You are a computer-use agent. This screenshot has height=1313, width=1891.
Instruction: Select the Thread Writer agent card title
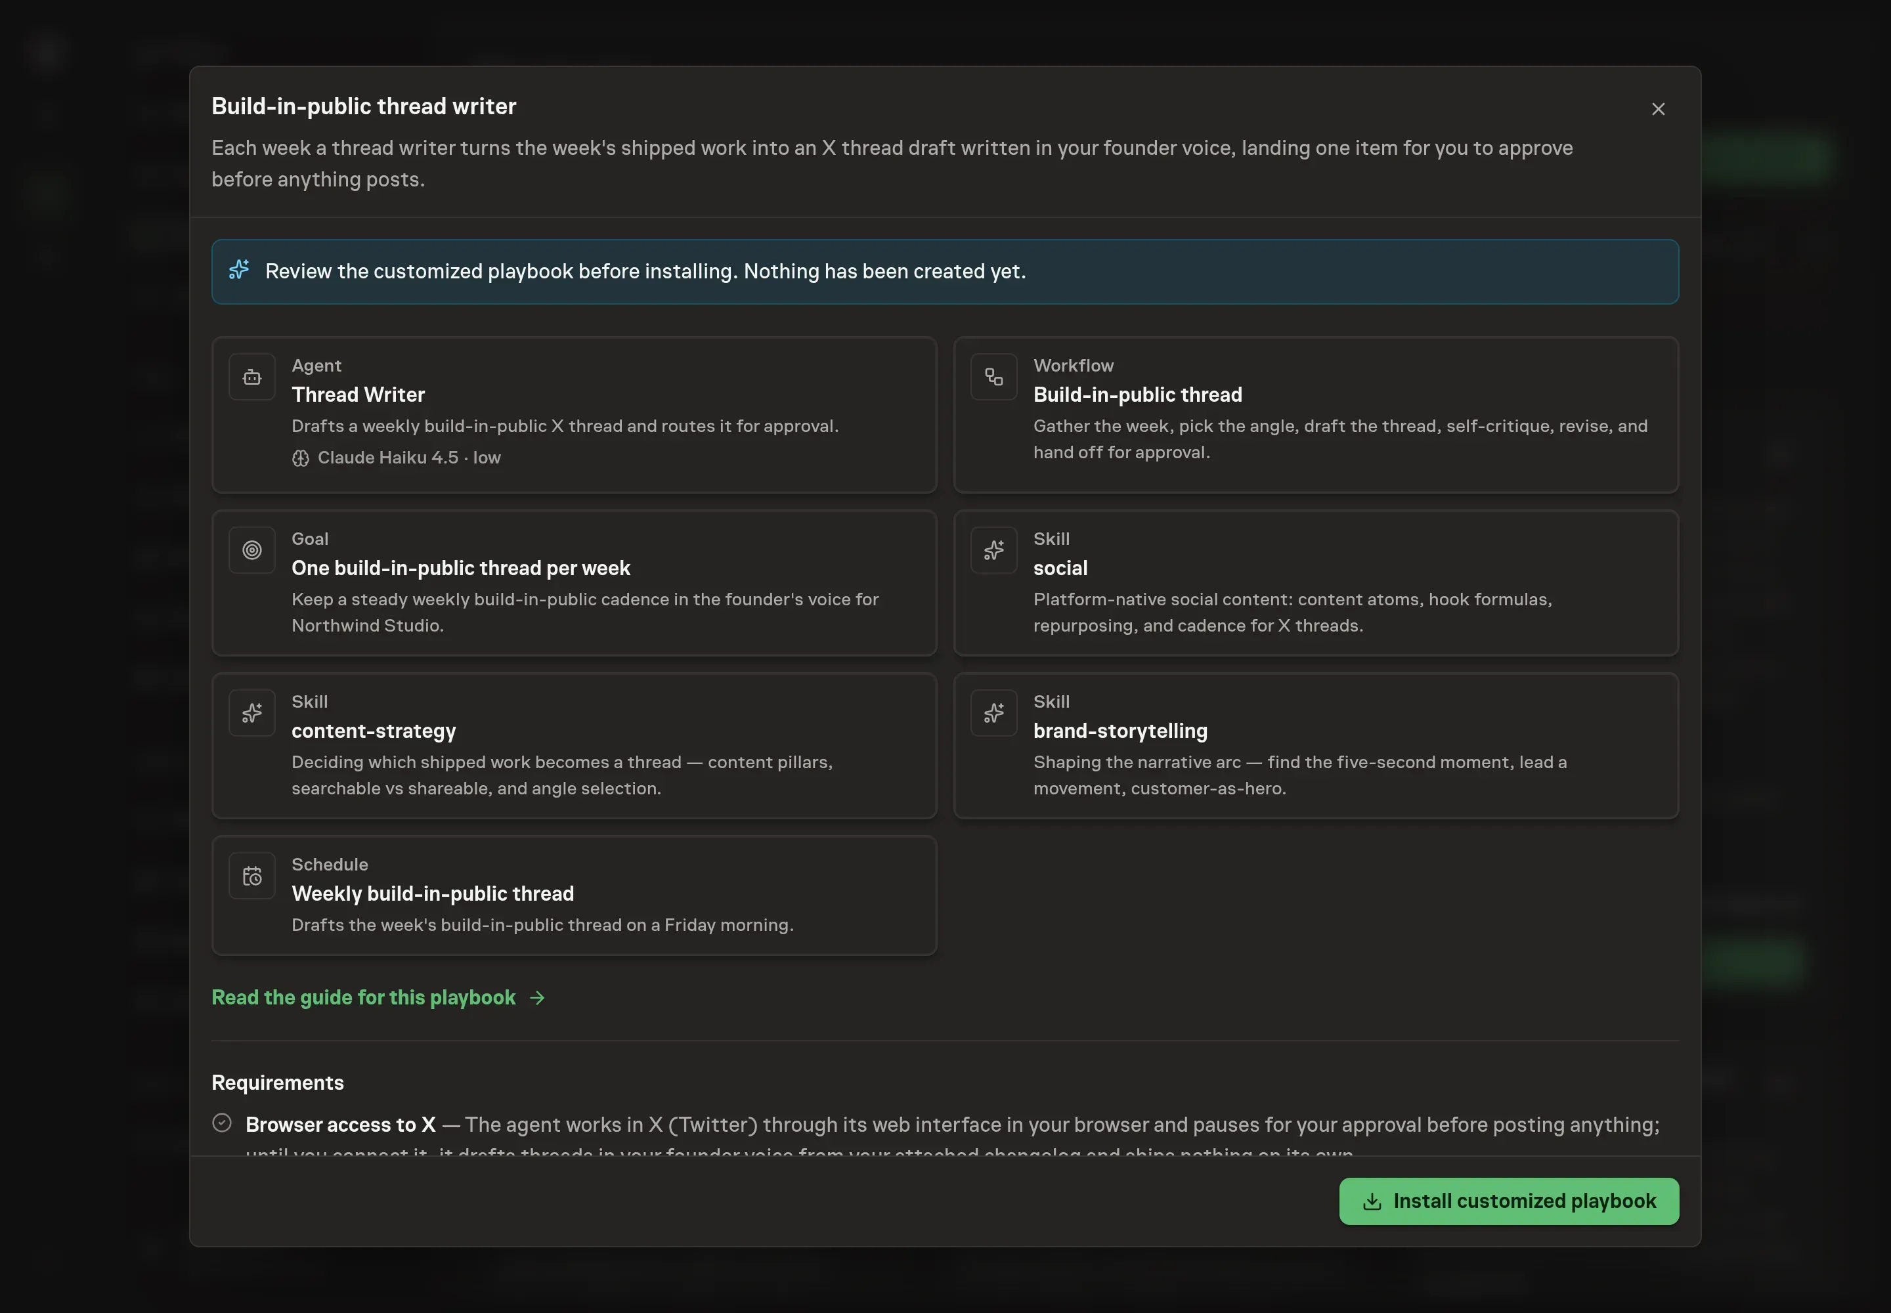(x=358, y=395)
